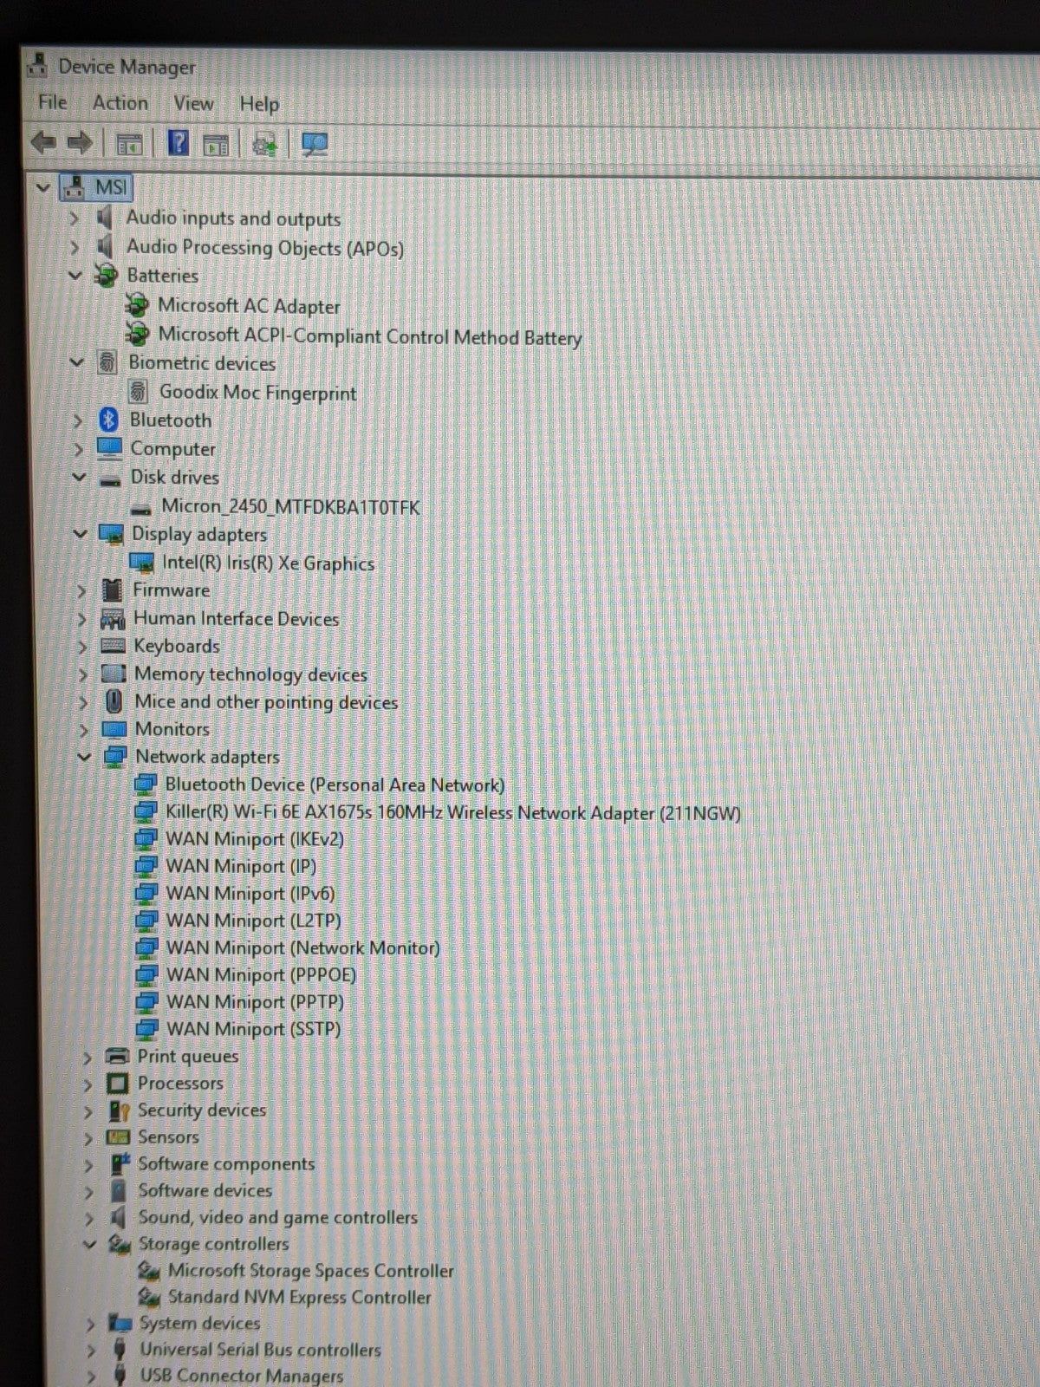Screen dimensions: 1040x1387
Task: Click Show/Hide Console Tree toolbar icon
Action: pos(129,145)
